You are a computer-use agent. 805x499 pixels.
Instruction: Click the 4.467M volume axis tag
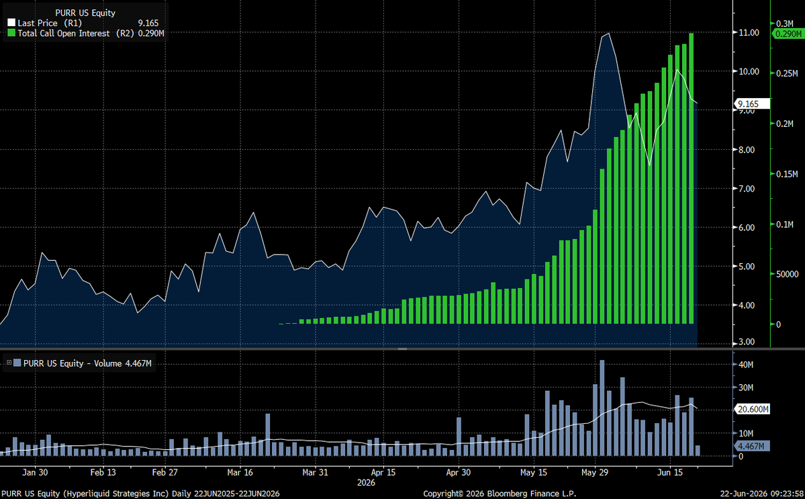[x=753, y=446]
